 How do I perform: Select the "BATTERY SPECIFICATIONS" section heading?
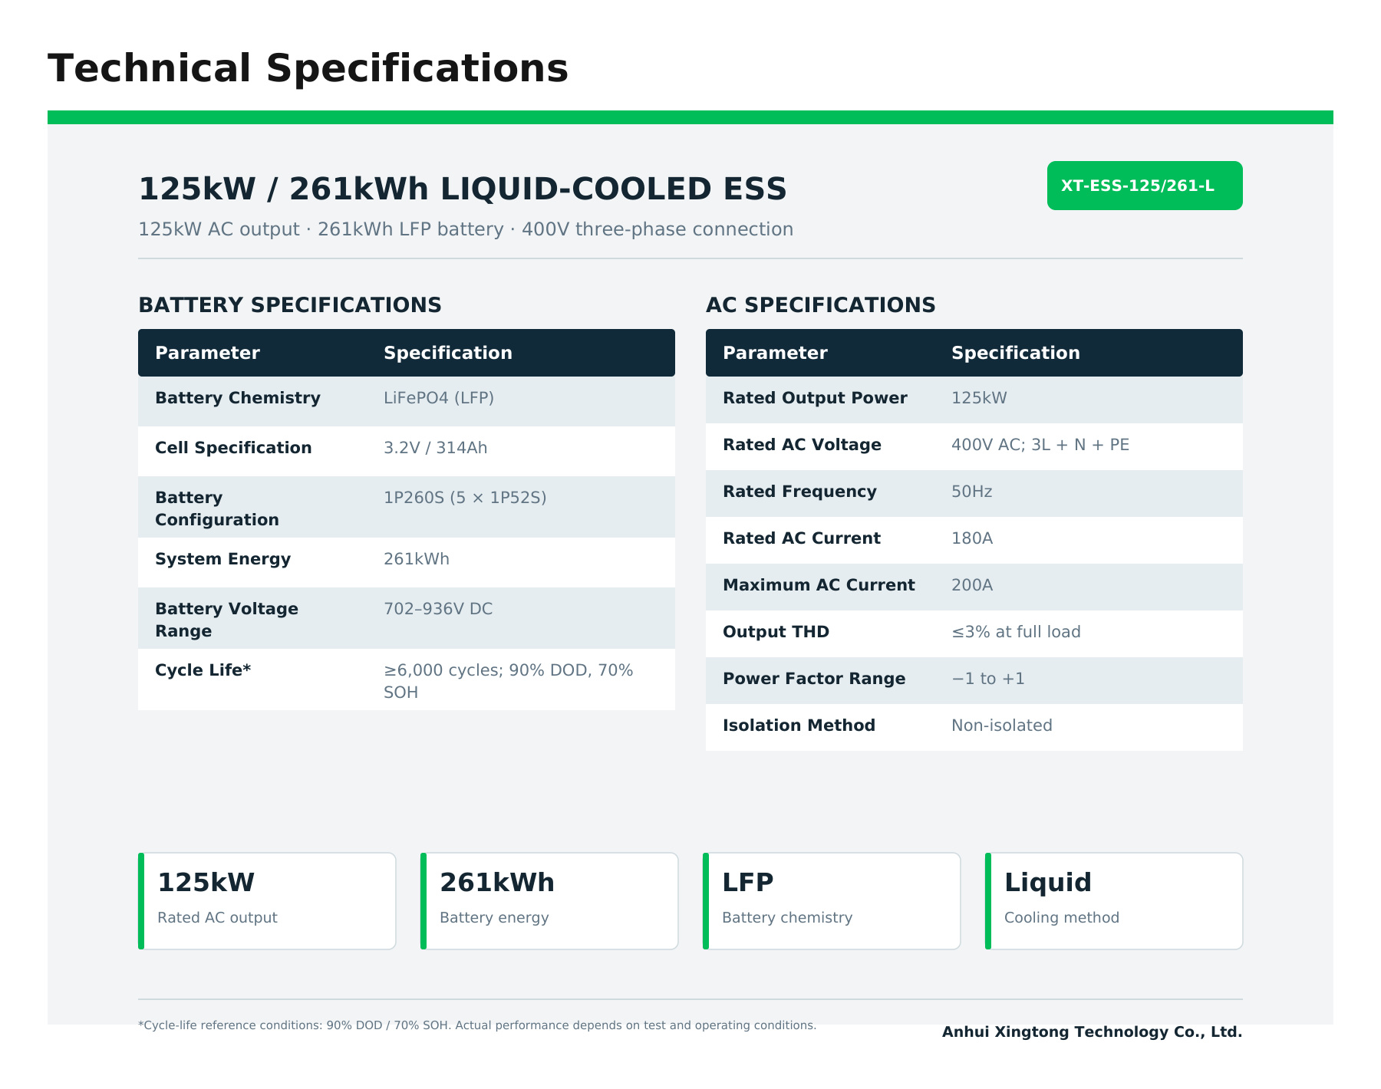tap(290, 305)
